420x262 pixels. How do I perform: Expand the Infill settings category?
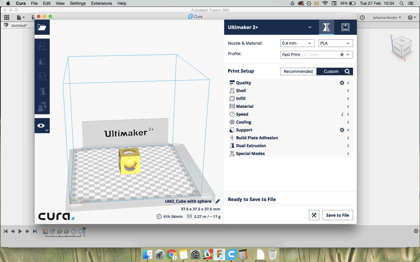pyautogui.click(x=290, y=99)
